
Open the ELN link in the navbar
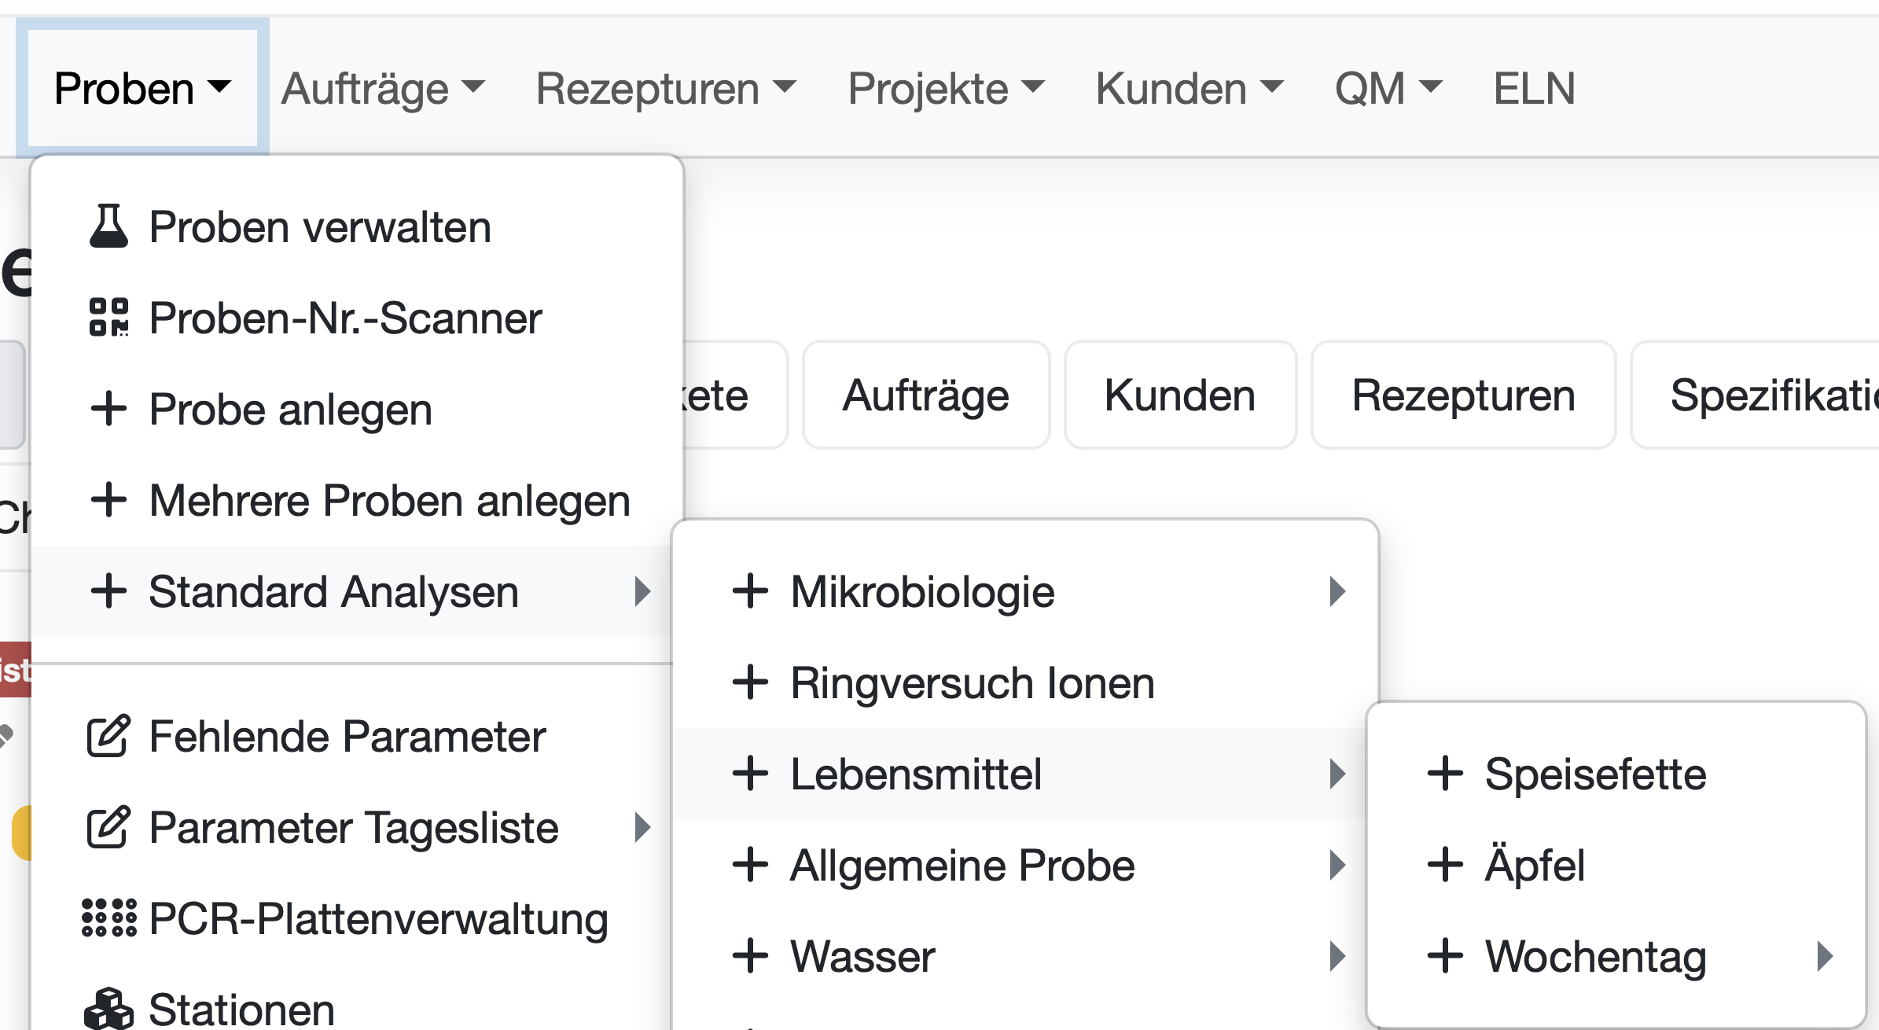[x=1534, y=88]
